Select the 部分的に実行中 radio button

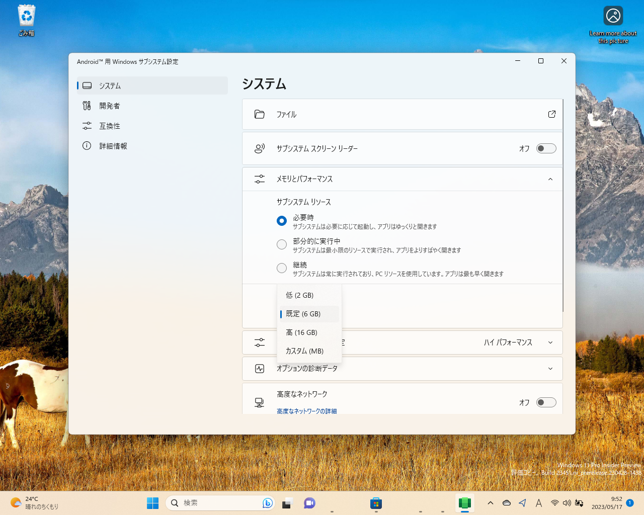282,244
